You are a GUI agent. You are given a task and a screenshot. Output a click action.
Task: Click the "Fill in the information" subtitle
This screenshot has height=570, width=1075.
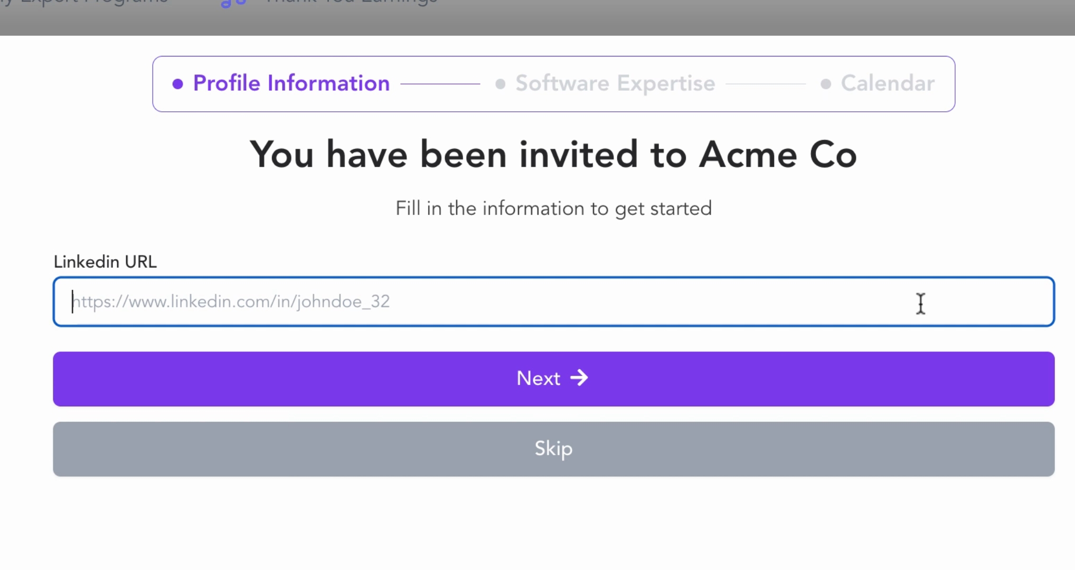(x=553, y=208)
